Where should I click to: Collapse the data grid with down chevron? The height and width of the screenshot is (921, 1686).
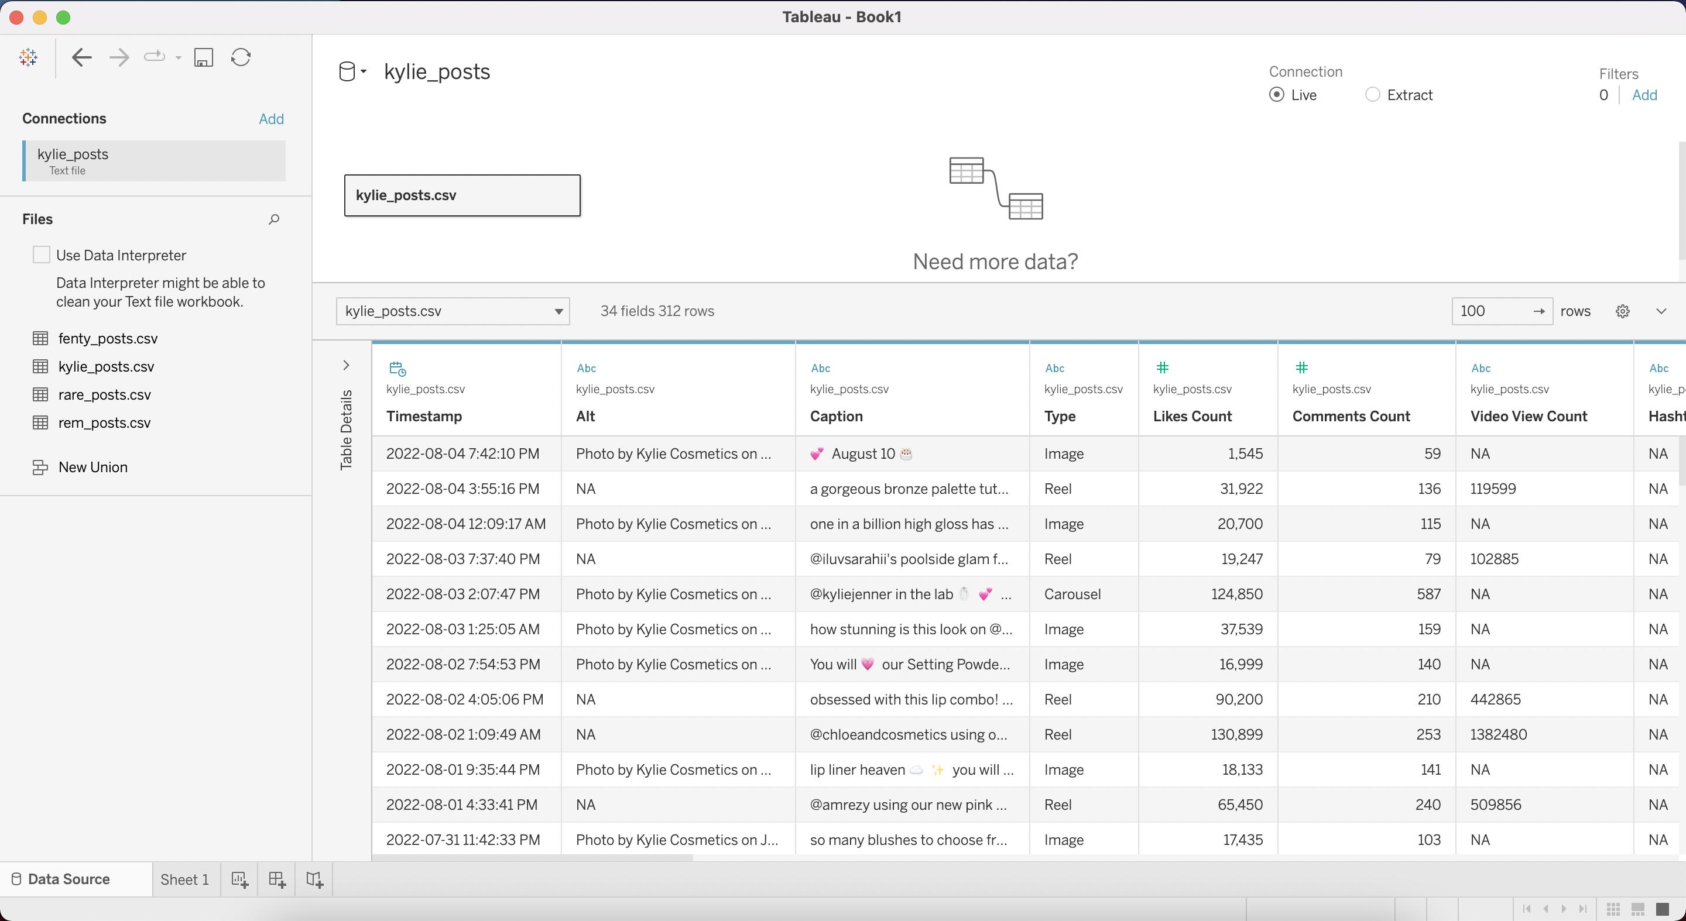tap(1661, 311)
